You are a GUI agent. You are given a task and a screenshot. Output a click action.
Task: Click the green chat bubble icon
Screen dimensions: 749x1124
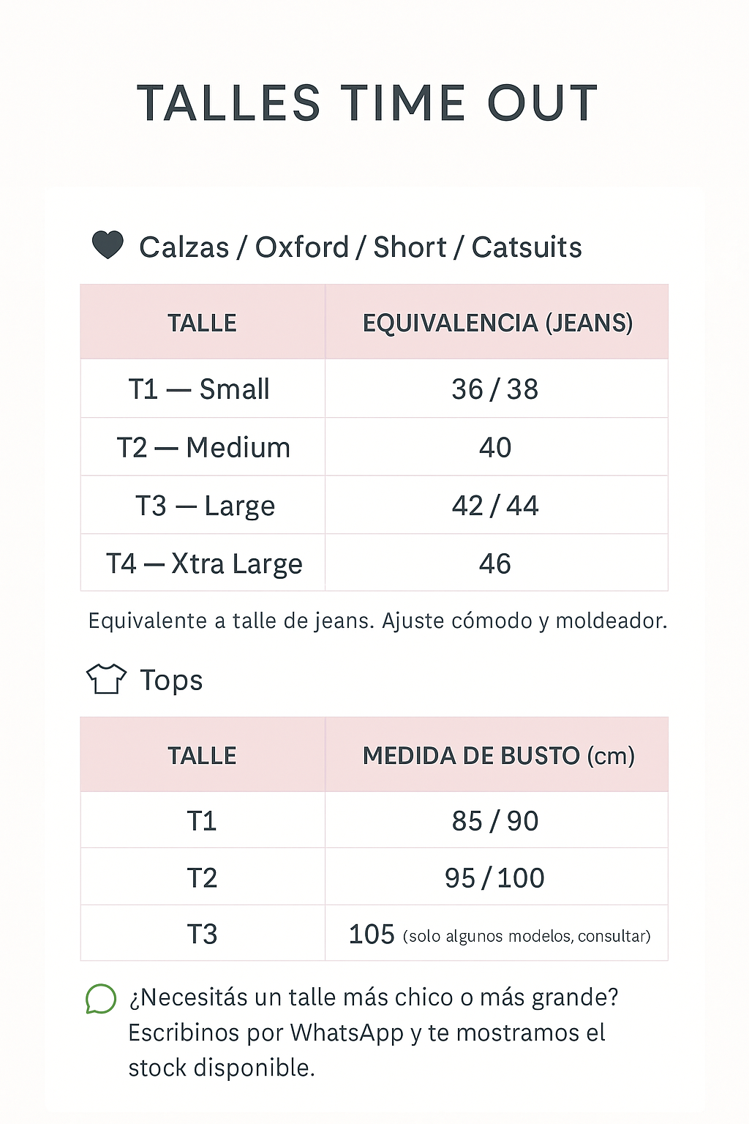pos(101,999)
